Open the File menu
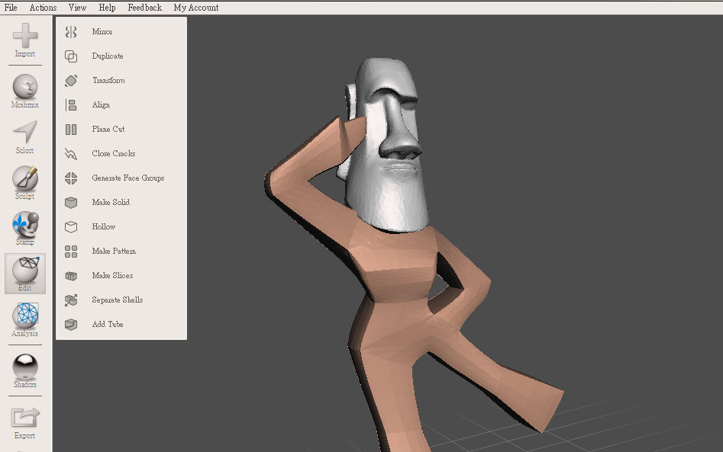The width and height of the screenshot is (723, 452). pyautogui.click(x=11, y=8)
